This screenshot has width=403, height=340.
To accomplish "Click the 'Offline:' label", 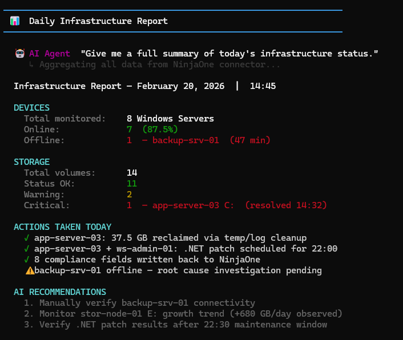I will (x=44, y=140).
